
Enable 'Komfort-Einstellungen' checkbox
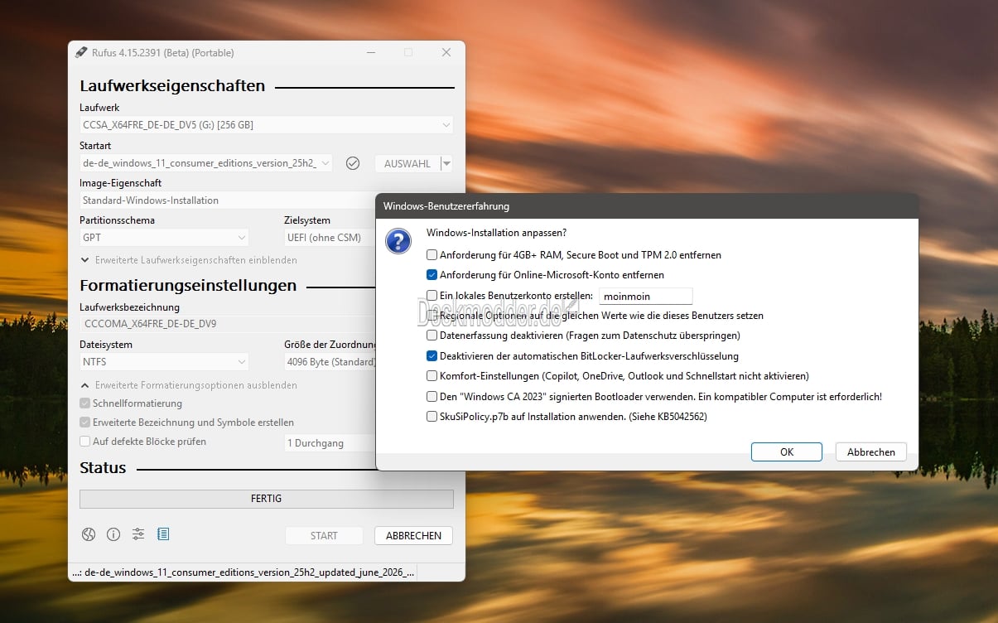[432, 376]
